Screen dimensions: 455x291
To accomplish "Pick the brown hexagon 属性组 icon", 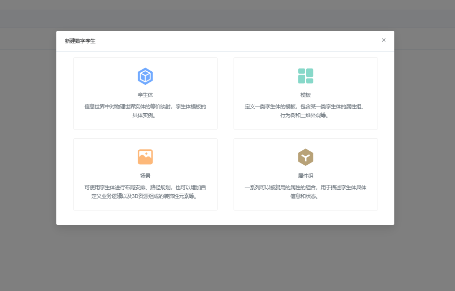I will point(306,157).
